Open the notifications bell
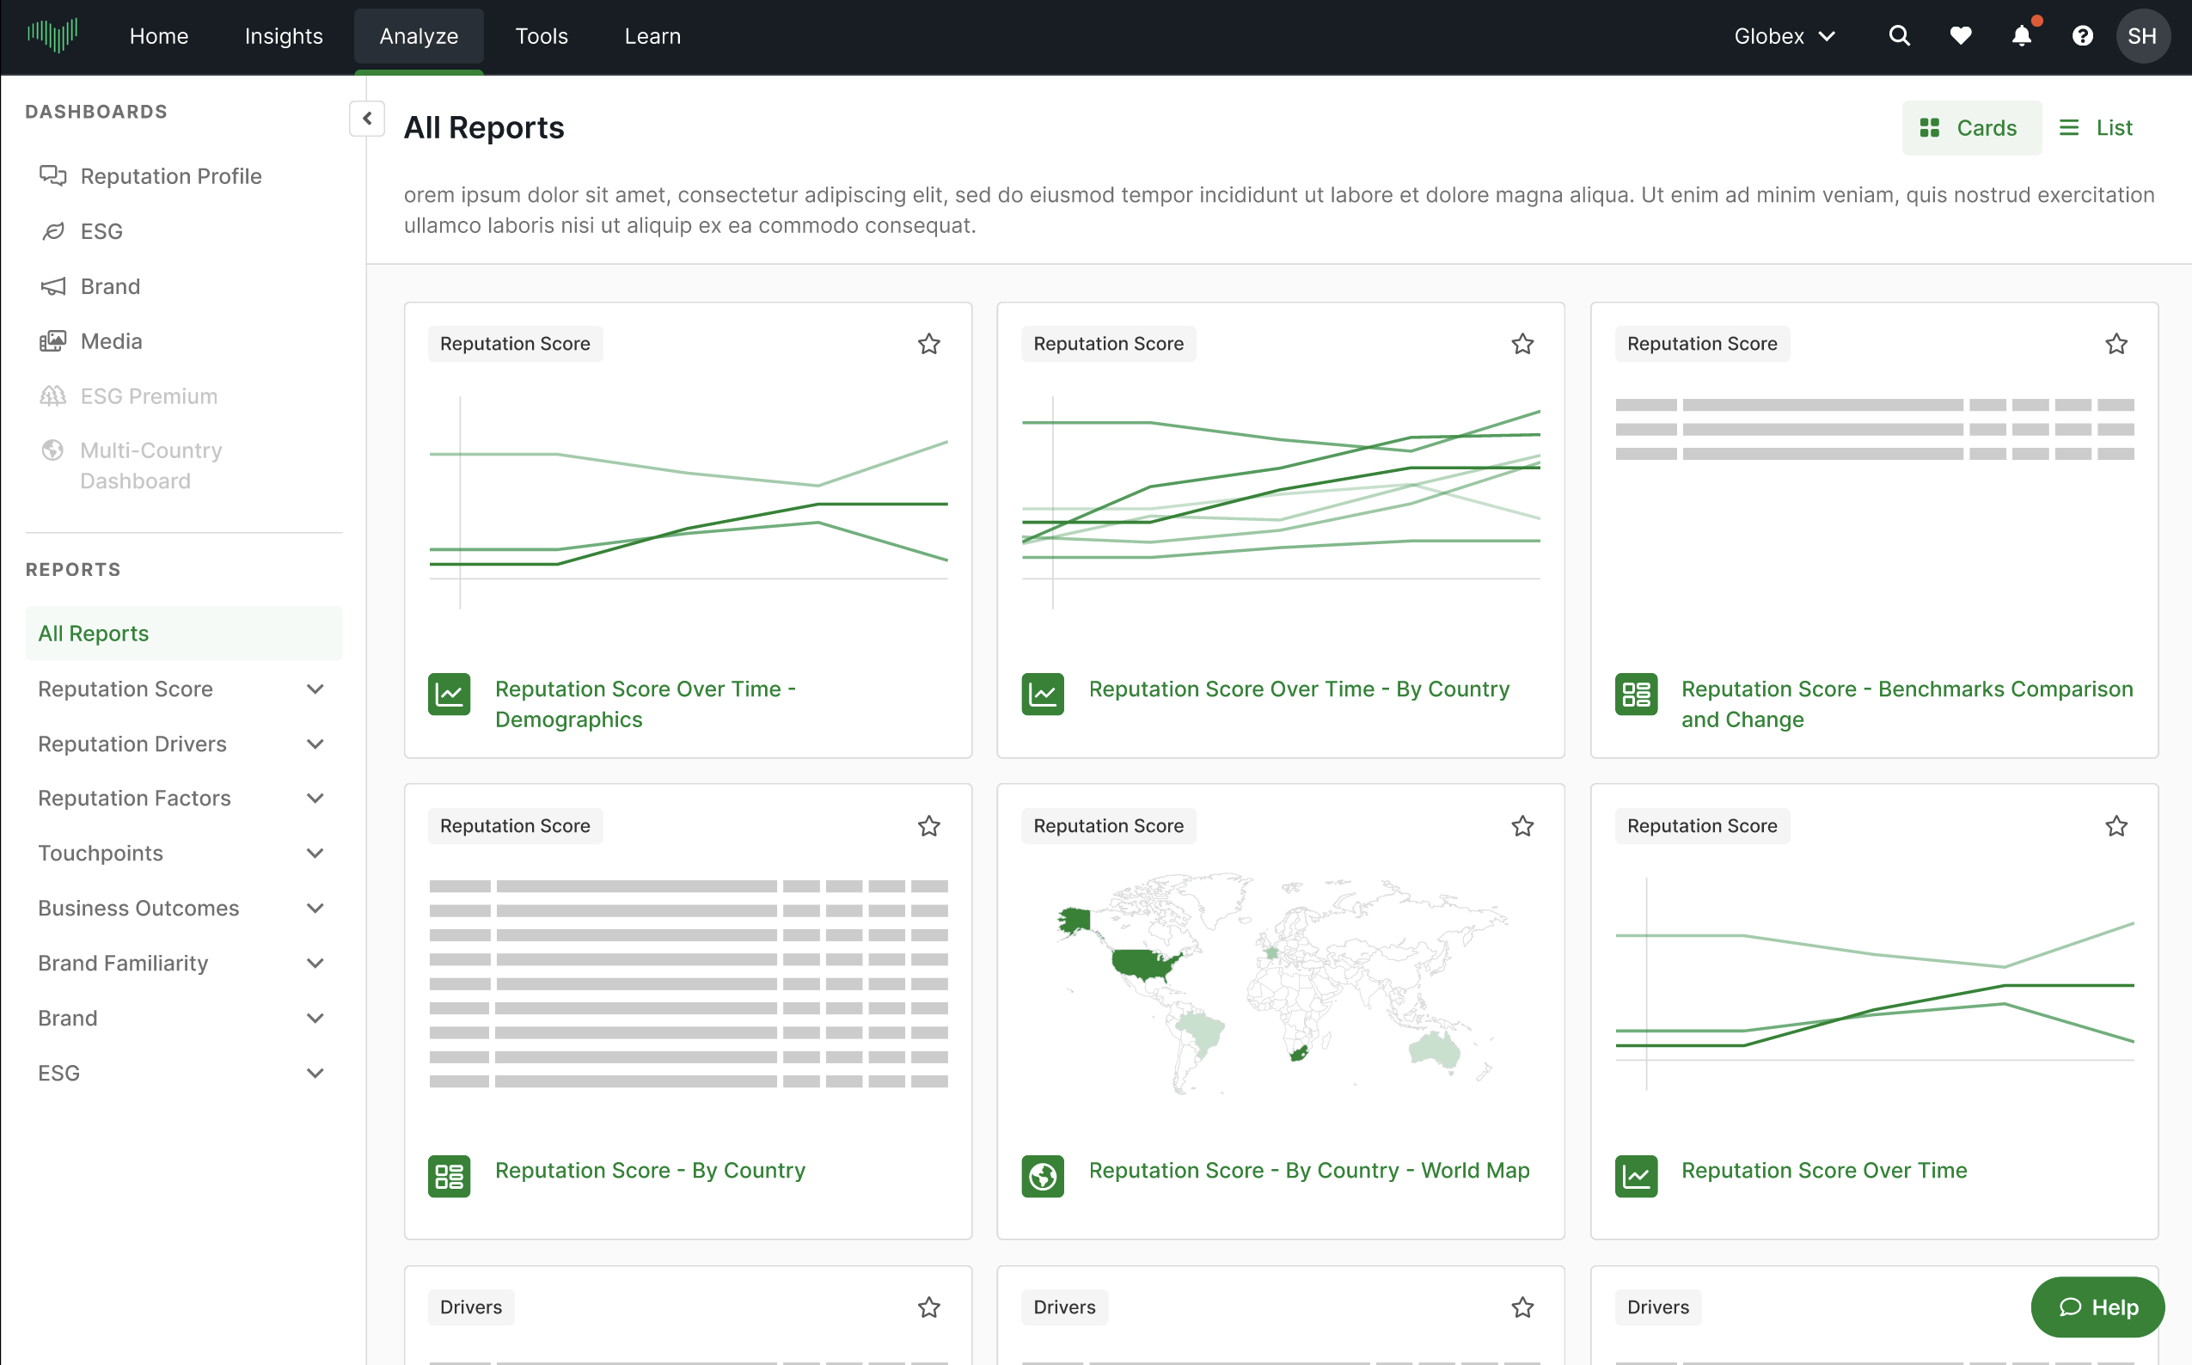 tap(2022, 36)
